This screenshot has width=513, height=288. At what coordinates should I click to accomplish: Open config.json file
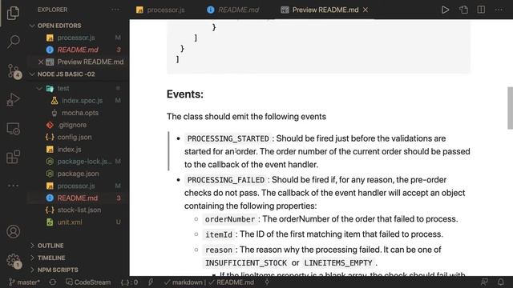75,137
